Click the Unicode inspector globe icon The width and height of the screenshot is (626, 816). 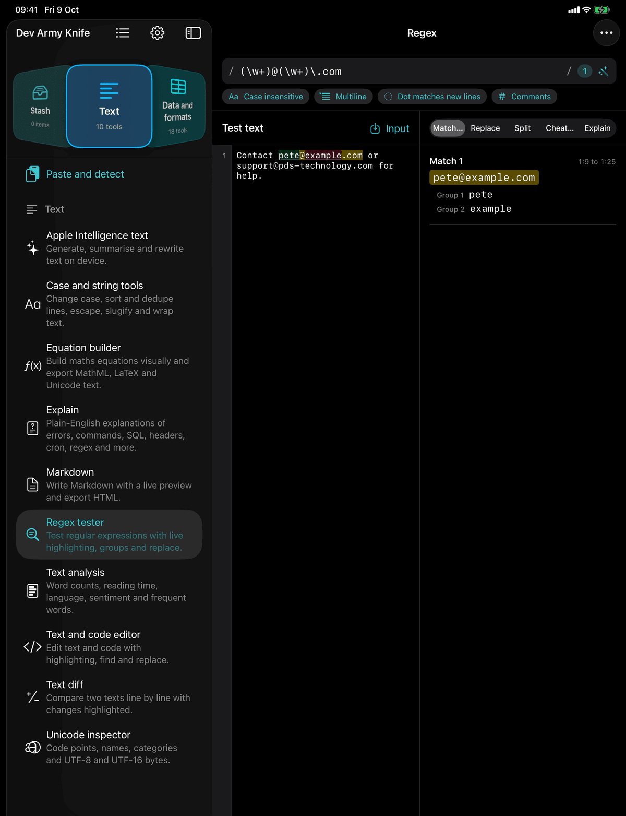tap(32, 747)
